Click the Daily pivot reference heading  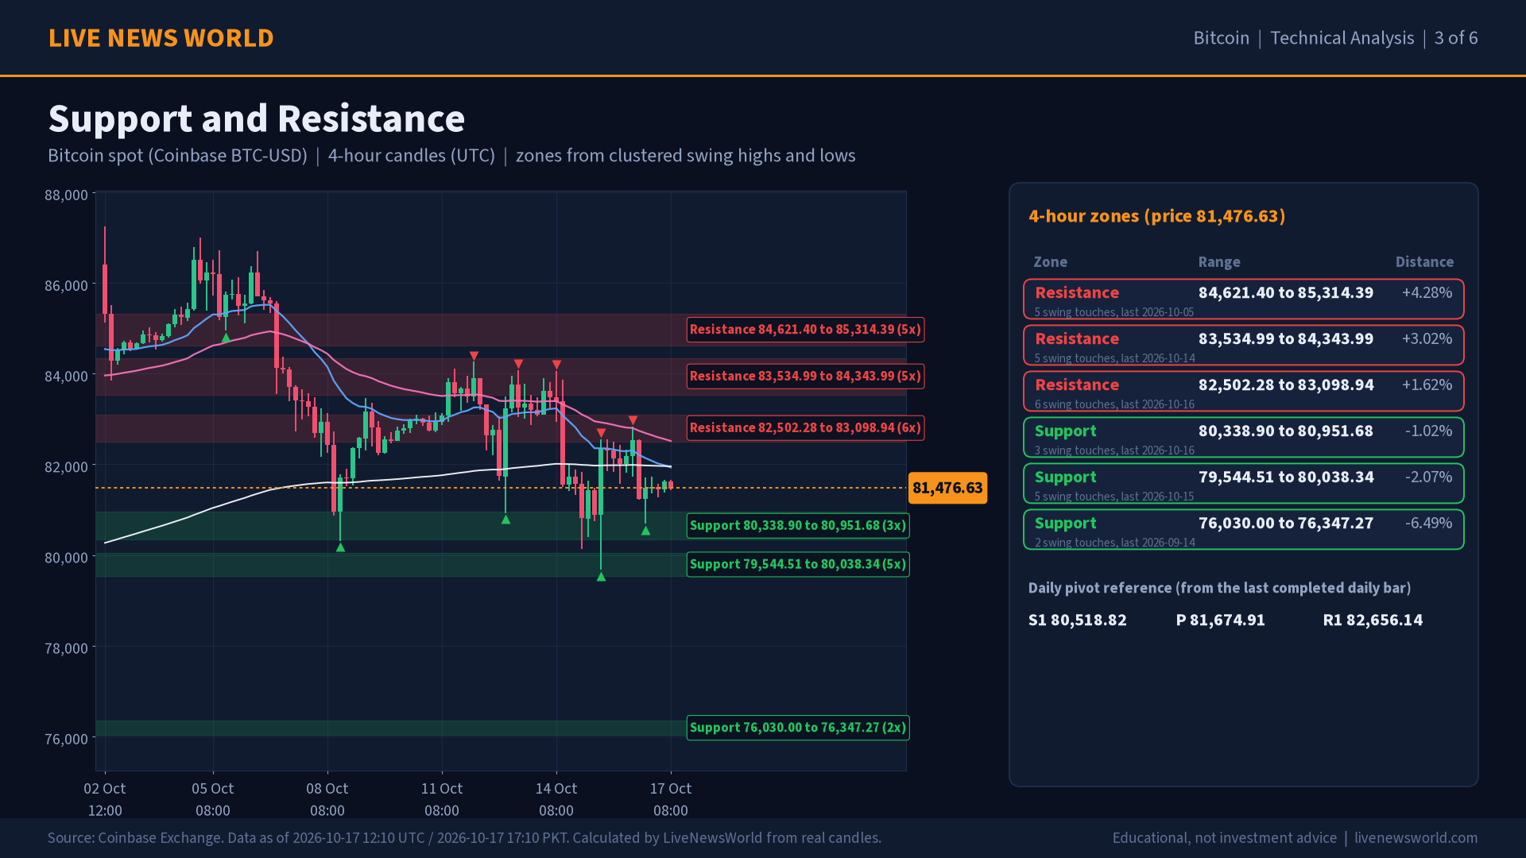1219,589
